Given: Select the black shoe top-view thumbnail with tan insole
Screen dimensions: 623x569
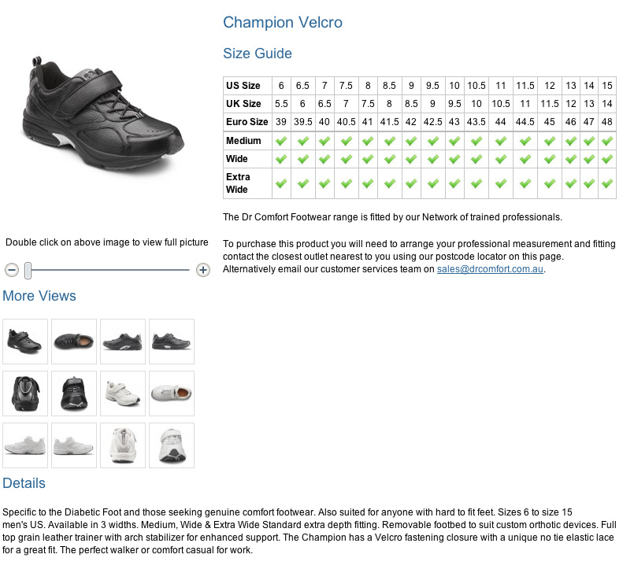Looking at the screenshot, I should (x=74, y=342).
